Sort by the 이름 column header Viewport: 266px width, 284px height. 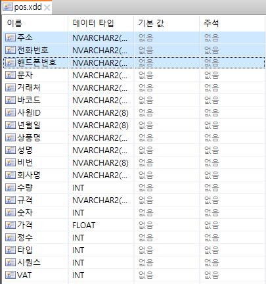(x=35, y=23)
